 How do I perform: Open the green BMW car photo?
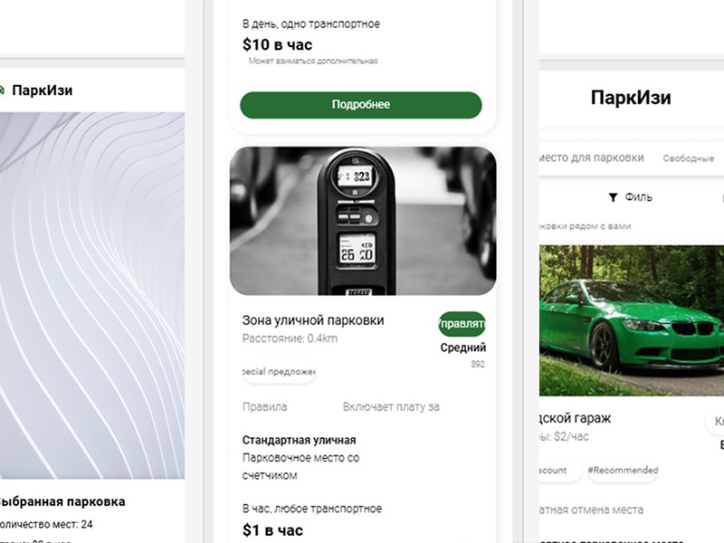pyautogui.click(x=631, y=320)
